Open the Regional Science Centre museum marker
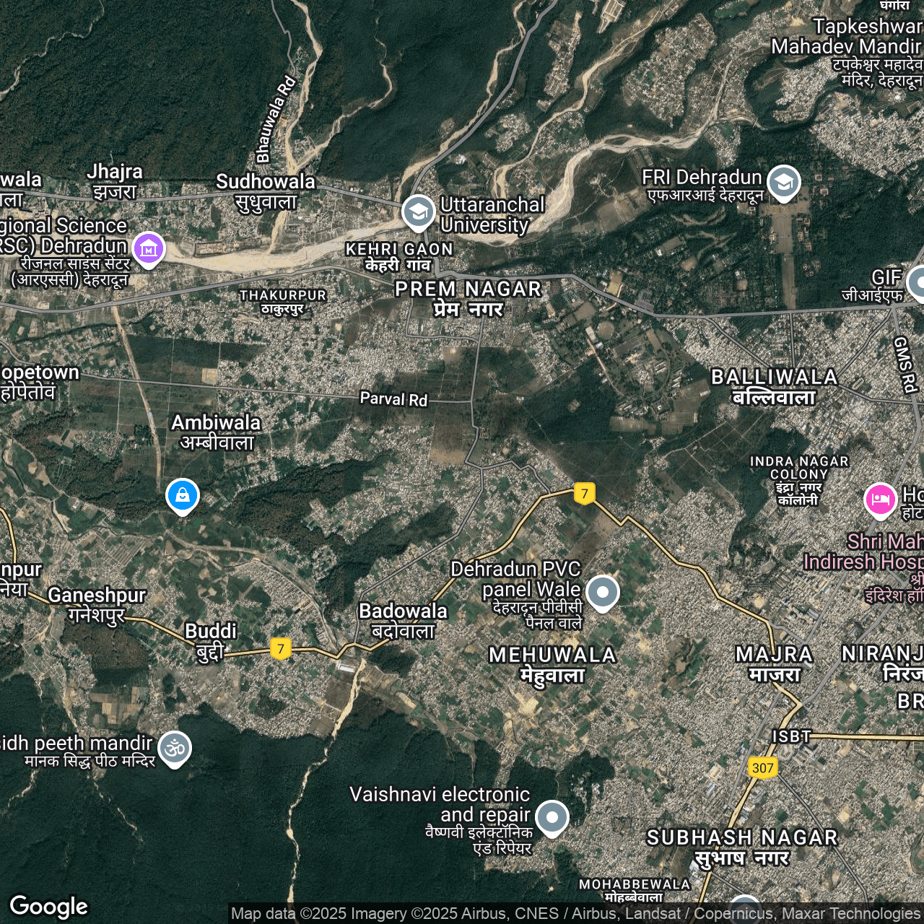The width and height of the screenshot is (924, 924). 149,248
